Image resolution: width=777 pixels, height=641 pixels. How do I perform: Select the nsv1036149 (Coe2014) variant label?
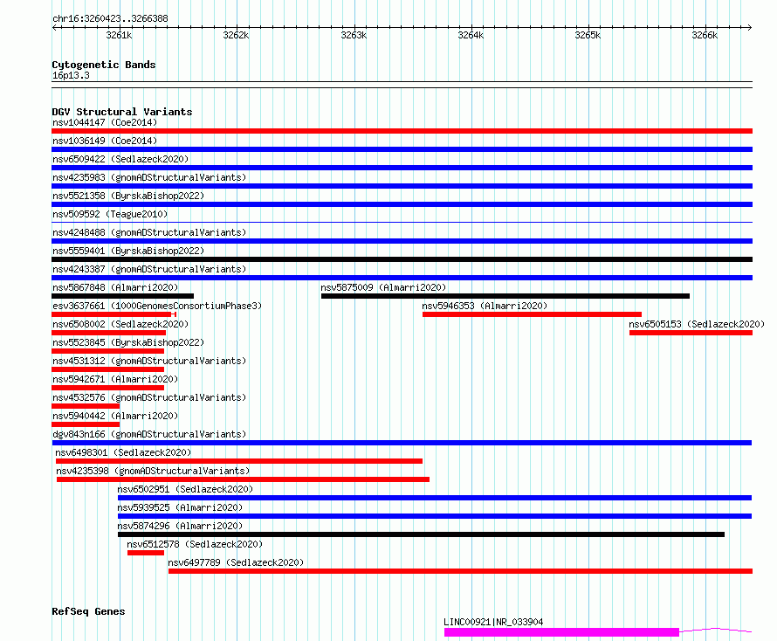(x=105, y=141)
